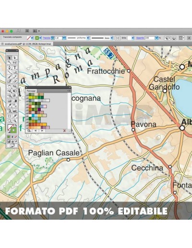The image size is (192, 248).
Task: Enable Draw Inside mode
Action: (16, 141)
